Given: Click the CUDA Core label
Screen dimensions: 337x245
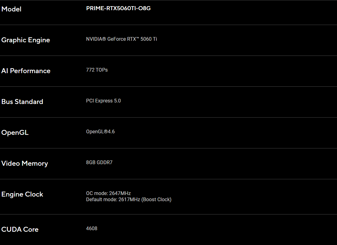Looking at the screenshot, I should coord(20,229).
